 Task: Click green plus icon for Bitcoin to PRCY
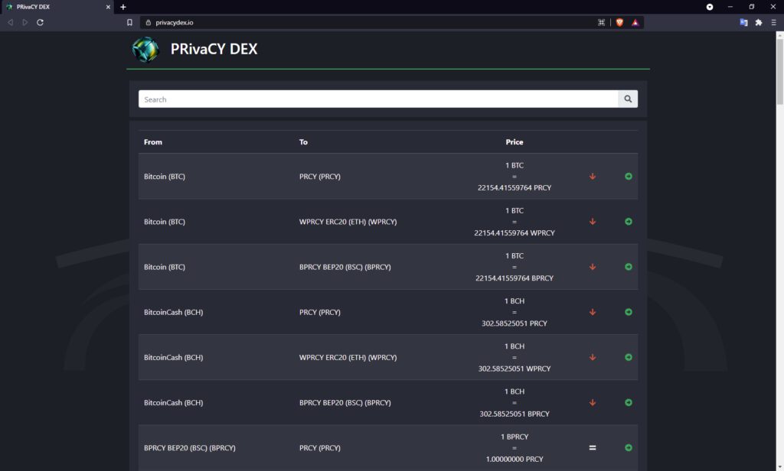[x=629, y=177]
